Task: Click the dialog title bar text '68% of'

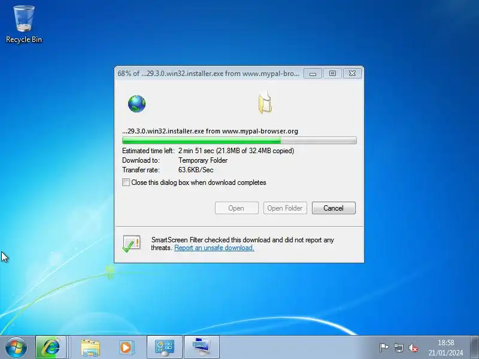Action: click(128, 73)
